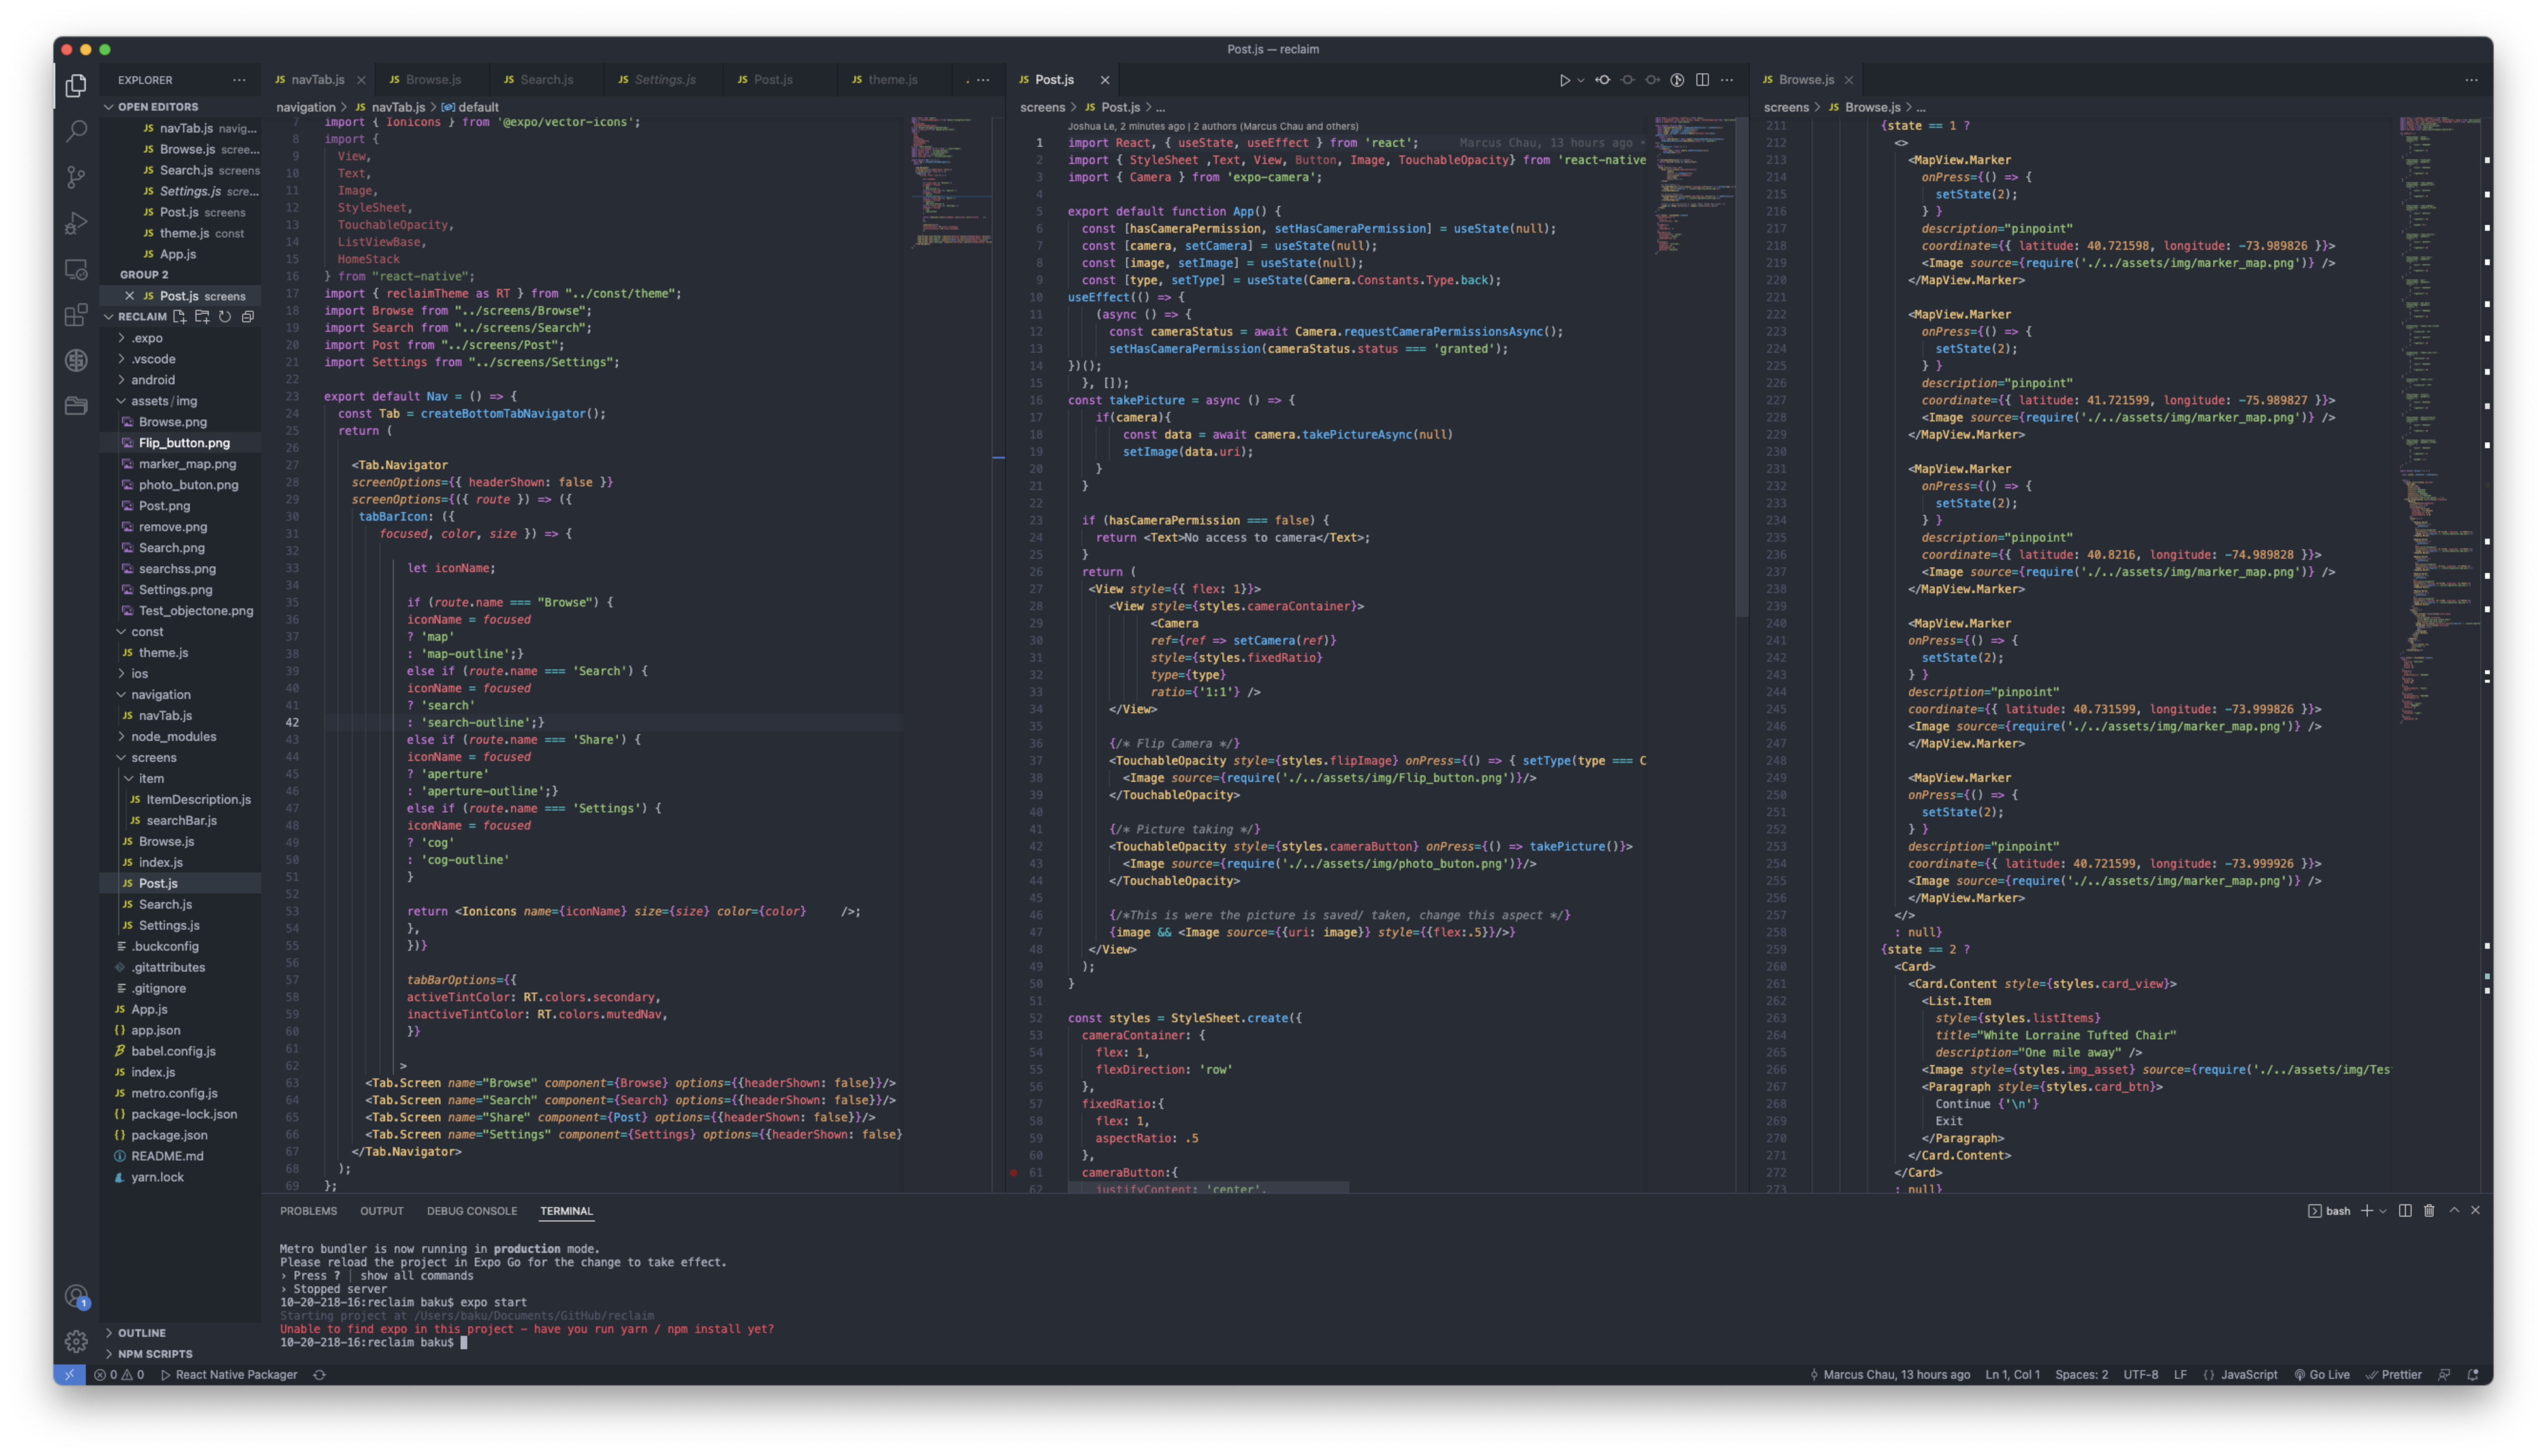Open the Search view in activity bar
2547x1456 pixels.
point(76,131)
